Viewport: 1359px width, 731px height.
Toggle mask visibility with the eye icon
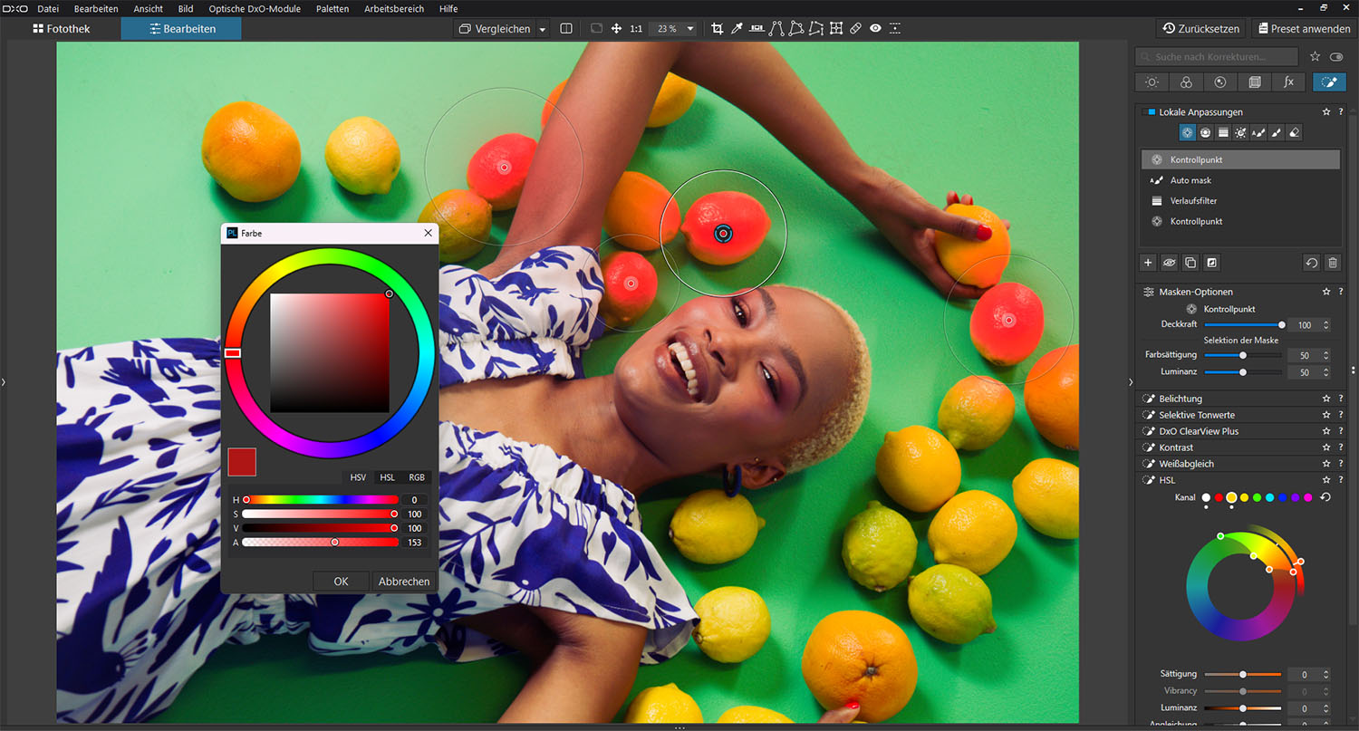1170,263
